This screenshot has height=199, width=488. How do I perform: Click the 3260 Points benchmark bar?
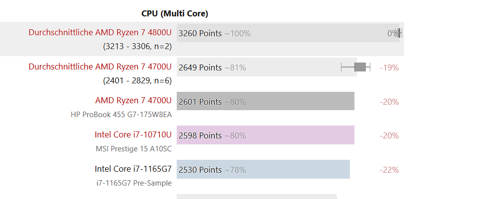pyautogui.click(x=288, y=33)
